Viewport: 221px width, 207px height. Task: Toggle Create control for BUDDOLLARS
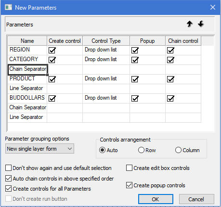[52, 98]
